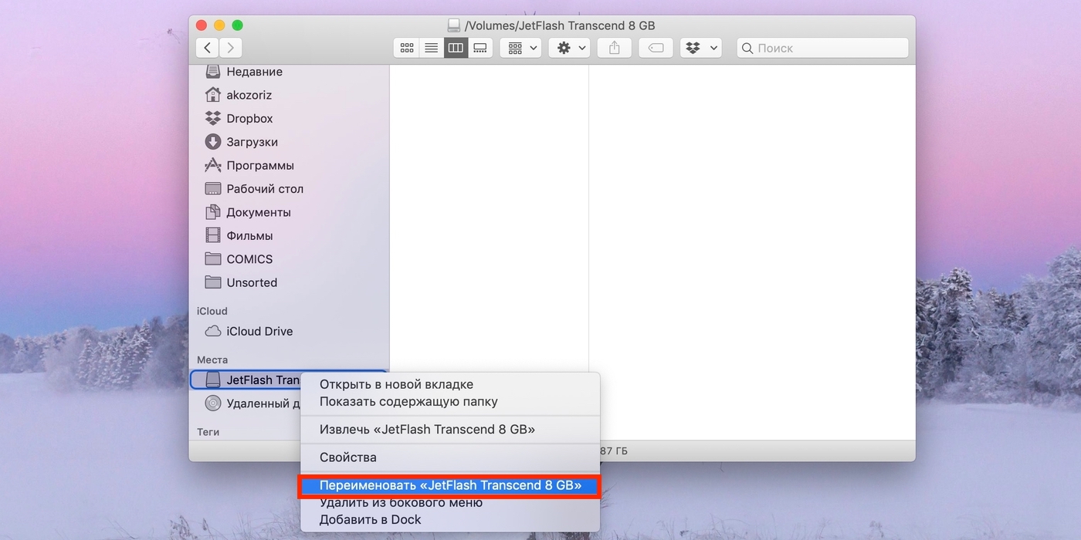
Task: Open the group-by dropdown
Action: tap(520, 48)
